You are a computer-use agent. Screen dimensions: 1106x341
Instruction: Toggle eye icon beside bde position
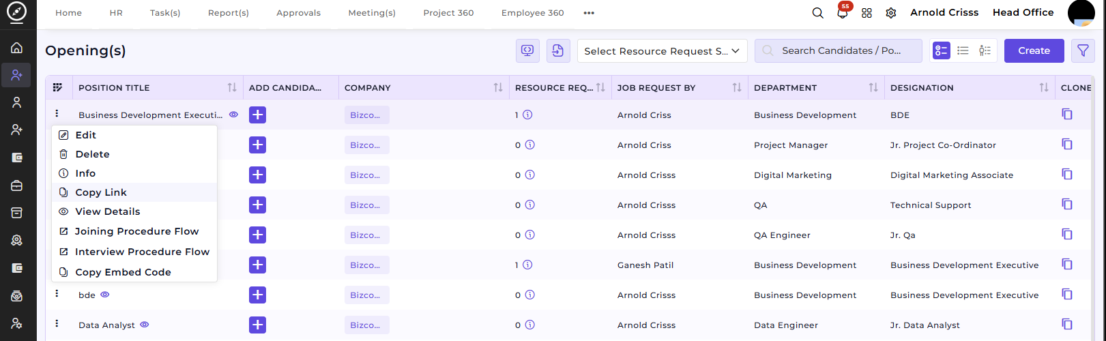pyautogui.click(x=105, y=295)
